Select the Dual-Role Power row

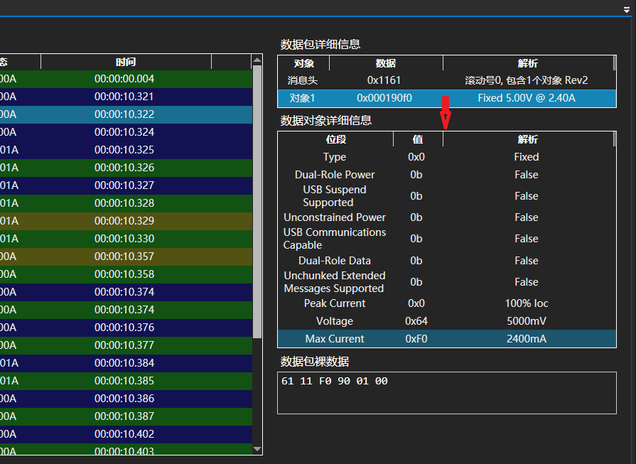point(447,175)
